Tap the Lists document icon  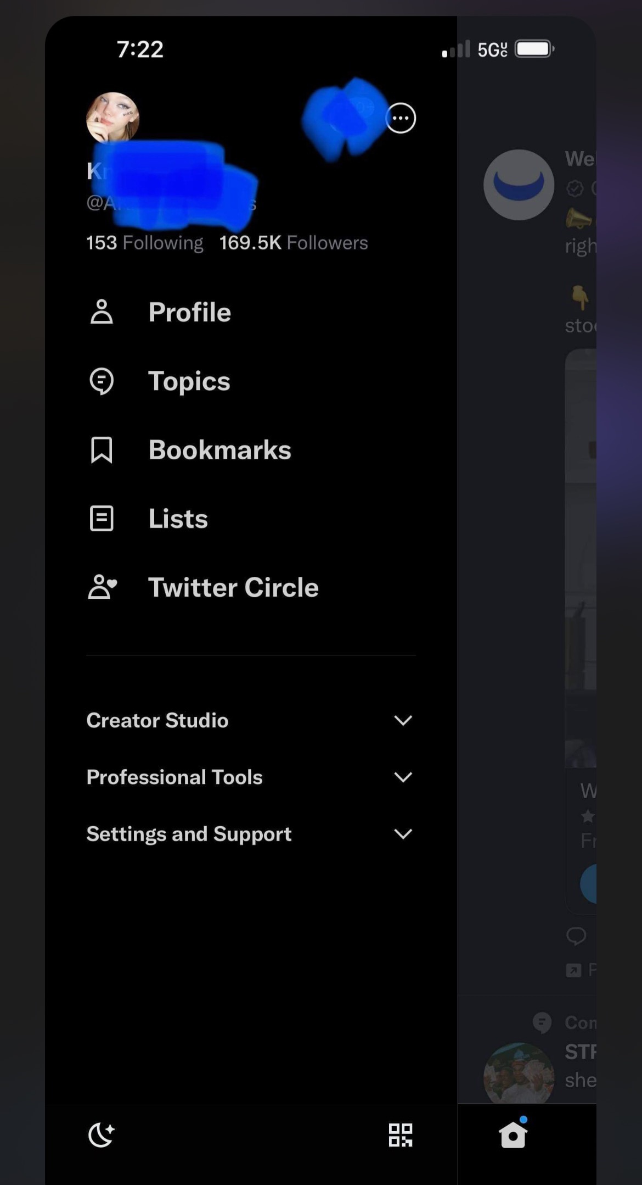(x=102, y=519)
